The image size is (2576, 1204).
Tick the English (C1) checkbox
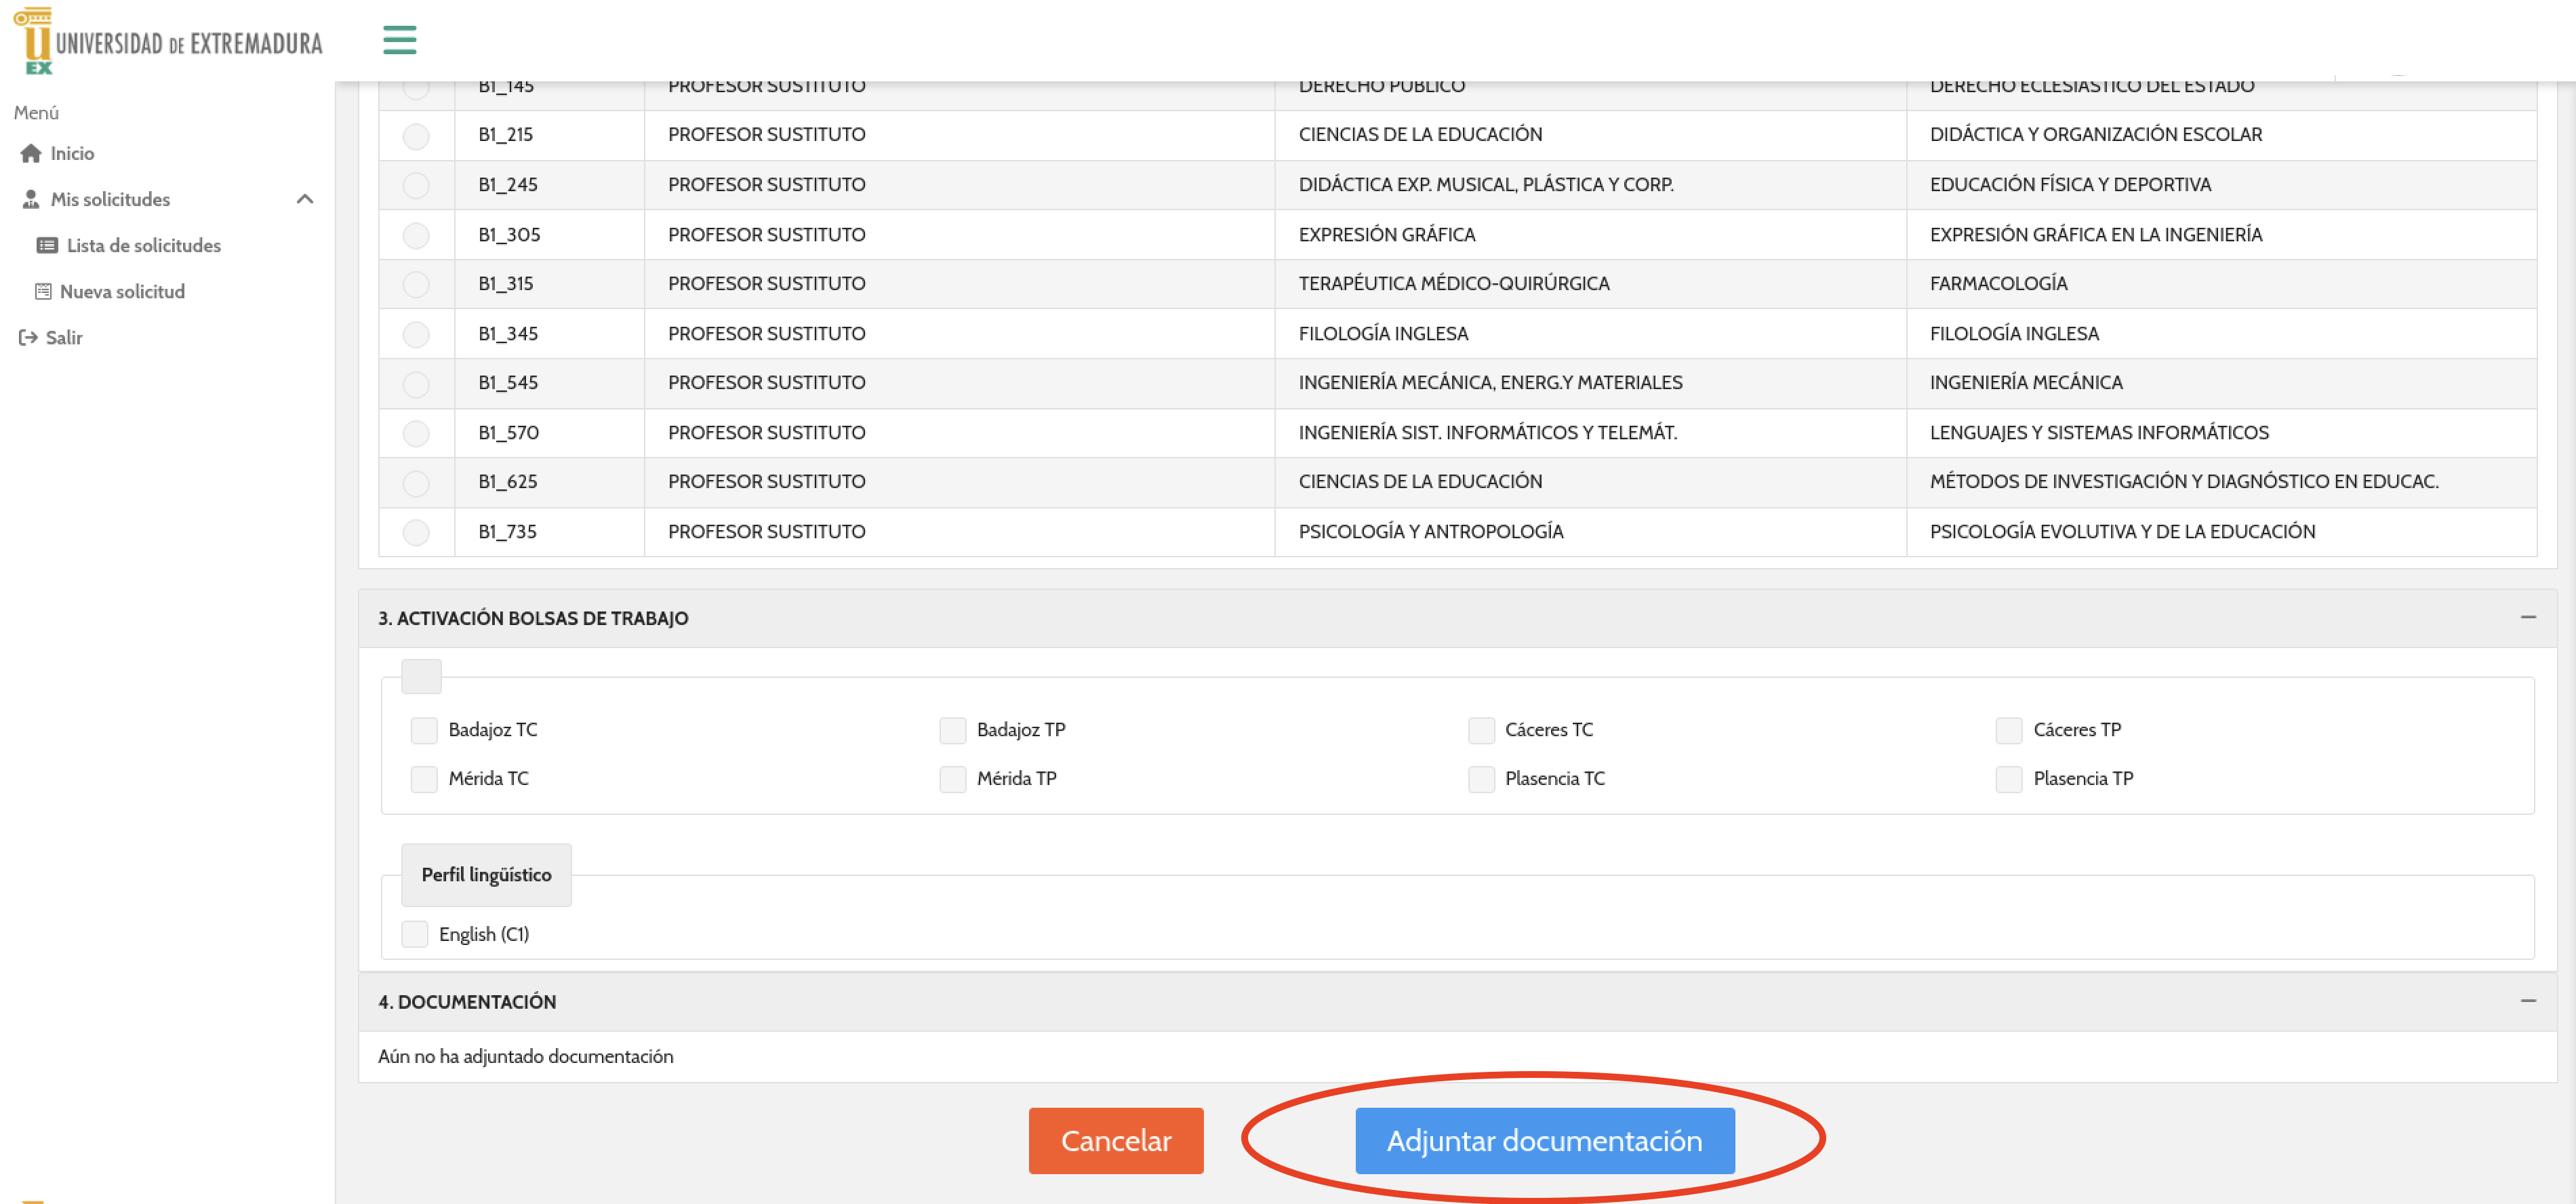(415, 934)
